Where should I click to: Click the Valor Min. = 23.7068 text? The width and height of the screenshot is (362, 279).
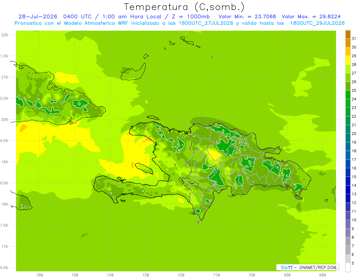point(247,17)
